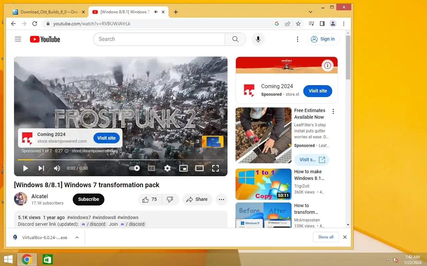
Task: Enable miniplayer mode
Action: 183,168
